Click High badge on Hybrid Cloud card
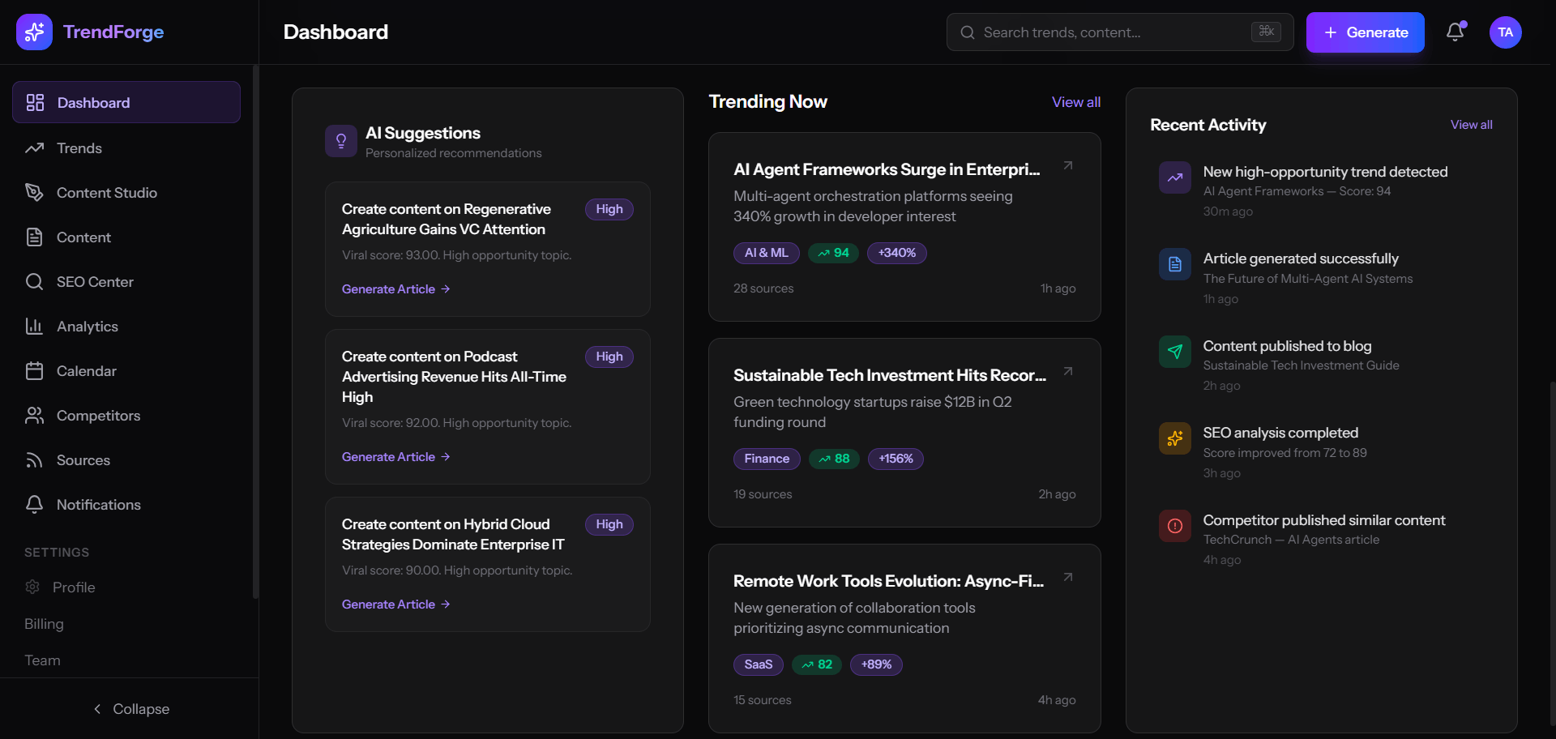The width and height of the screenshot is (1556, 739). pyautogui.click(x=609, y=524)
